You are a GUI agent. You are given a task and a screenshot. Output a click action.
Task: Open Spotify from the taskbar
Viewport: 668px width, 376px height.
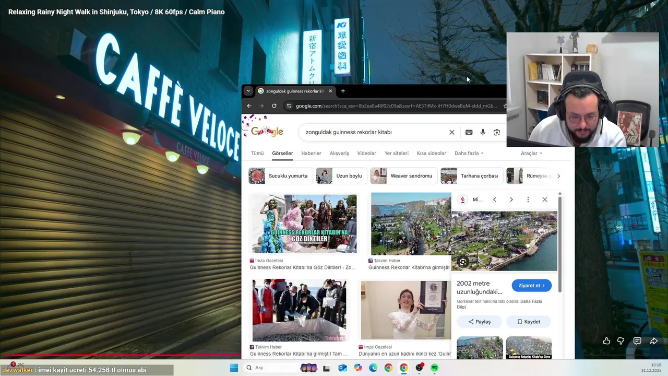pyautogui.click(x=434, y=368)
